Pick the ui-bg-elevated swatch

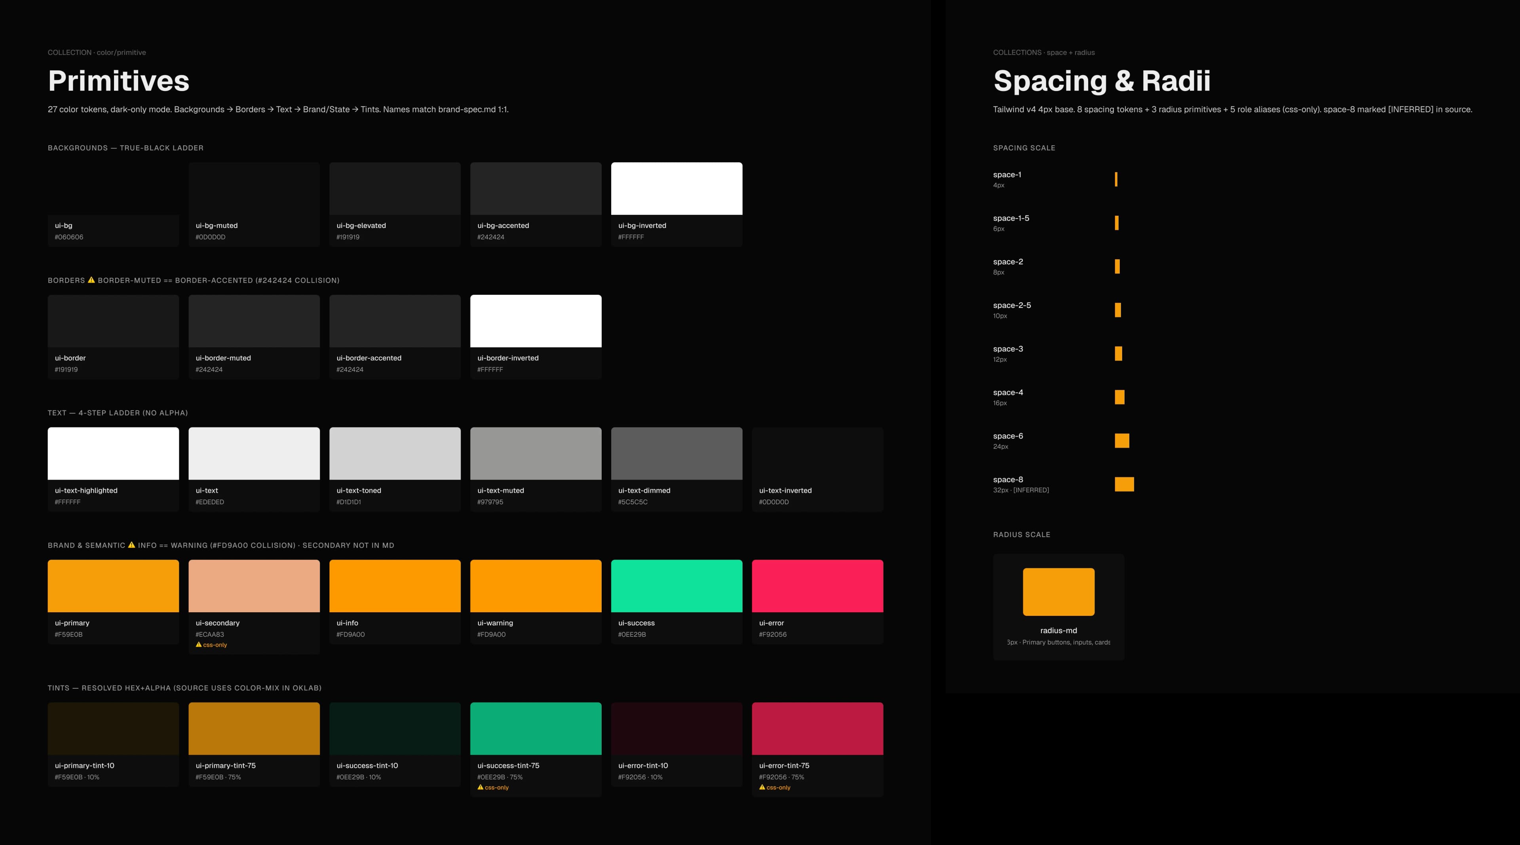[395, 189]
